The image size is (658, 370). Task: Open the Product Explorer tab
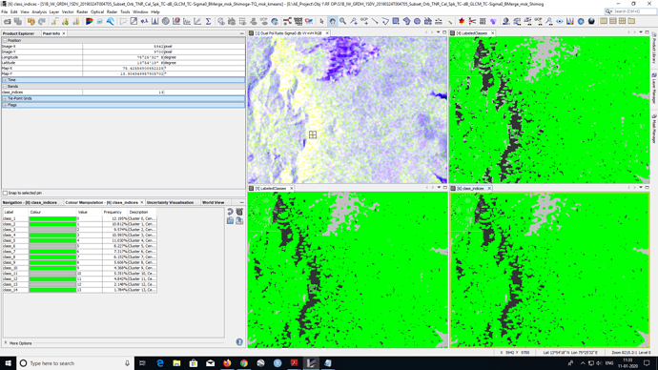(x=18, y=33)
